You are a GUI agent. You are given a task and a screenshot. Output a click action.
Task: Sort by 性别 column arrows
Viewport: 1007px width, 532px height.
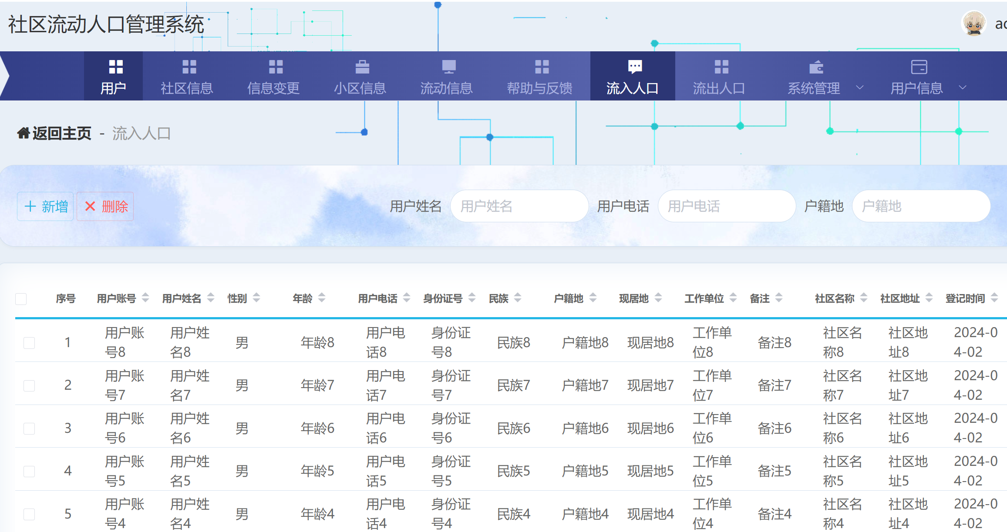point(256,298)
